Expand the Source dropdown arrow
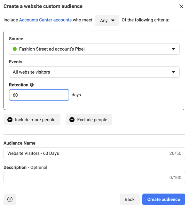Viewport: 189px width, 207px height. click(173, 49)
